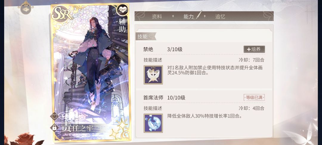This screenshot has width=322, height=145.
Task: Tap the quill icon beside 能力 tab
Action: 199,14
